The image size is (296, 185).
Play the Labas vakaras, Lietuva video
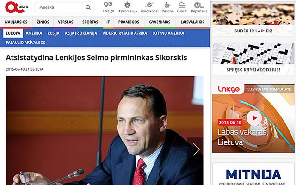click(254, 118)
